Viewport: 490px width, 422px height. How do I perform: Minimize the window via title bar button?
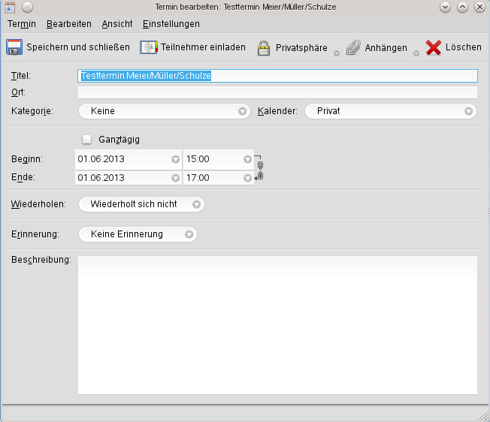coord(445,7)
